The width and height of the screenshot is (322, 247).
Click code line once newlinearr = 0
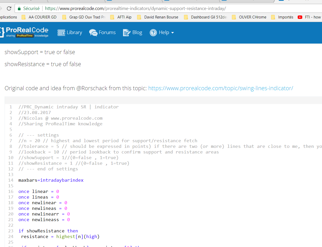pos(44,214)
